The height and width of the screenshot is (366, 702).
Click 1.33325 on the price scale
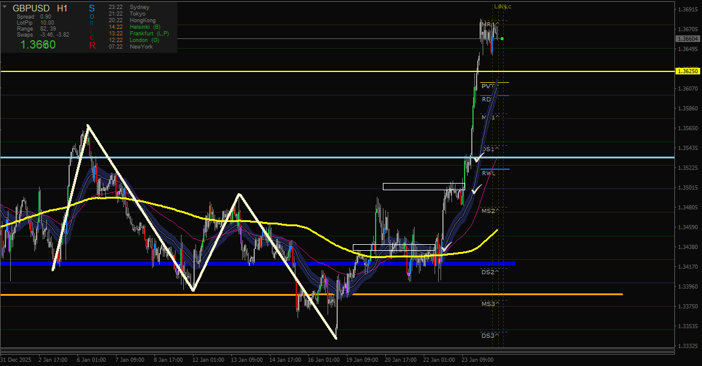click(x=688, y=346)
